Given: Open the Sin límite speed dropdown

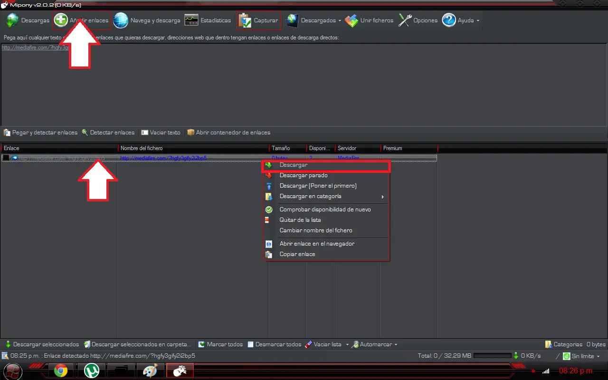Looking at the screenshot, I should click(x=581, y=356).
